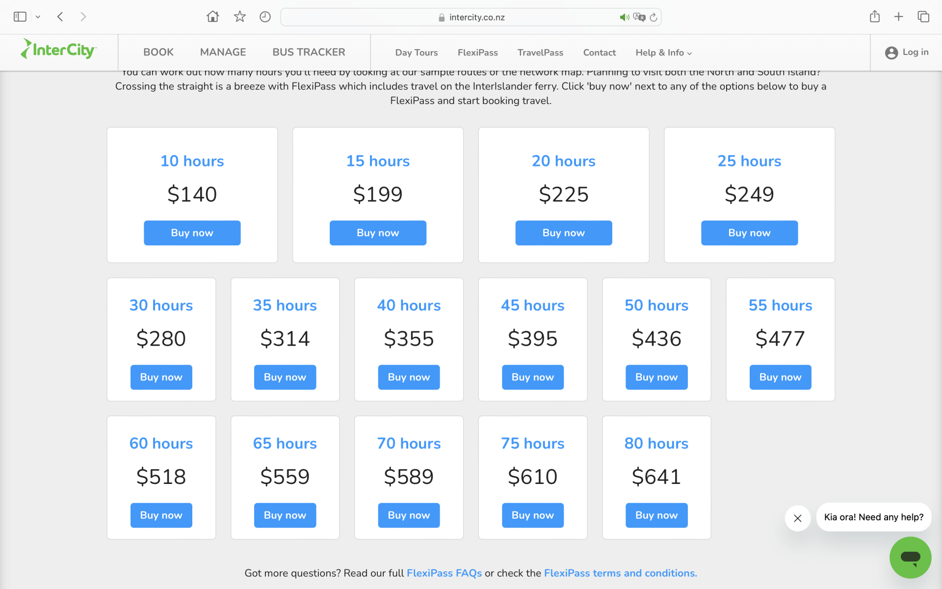Open the MANAGE tab

(x=223, y=52)
